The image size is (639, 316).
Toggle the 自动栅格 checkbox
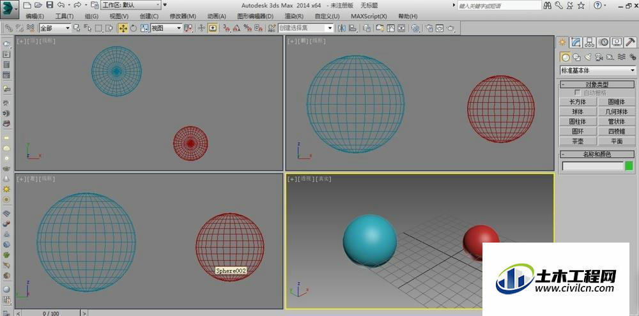(x=577, y=93)
